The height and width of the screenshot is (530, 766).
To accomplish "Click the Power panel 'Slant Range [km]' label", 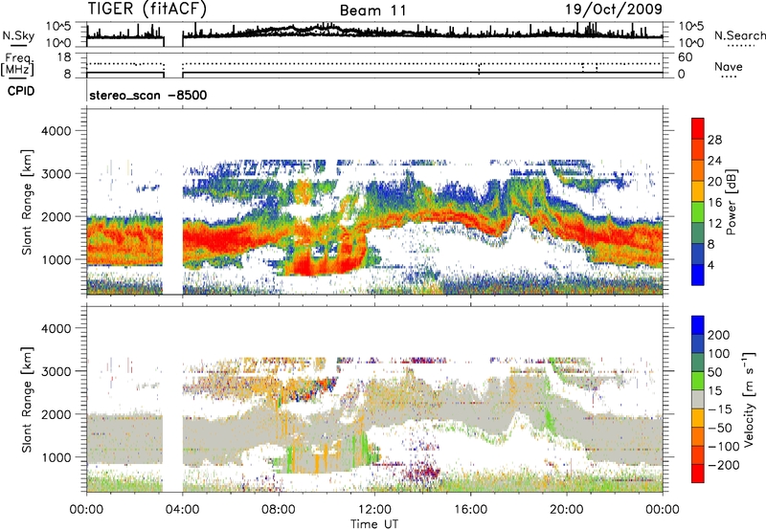I will coord(27,202).
